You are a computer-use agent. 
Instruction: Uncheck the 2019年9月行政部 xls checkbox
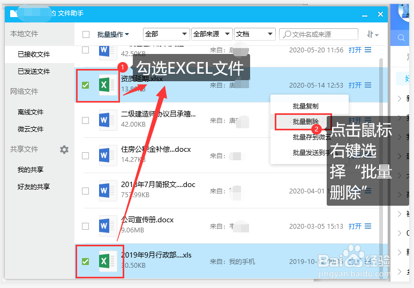pos(85,261)
